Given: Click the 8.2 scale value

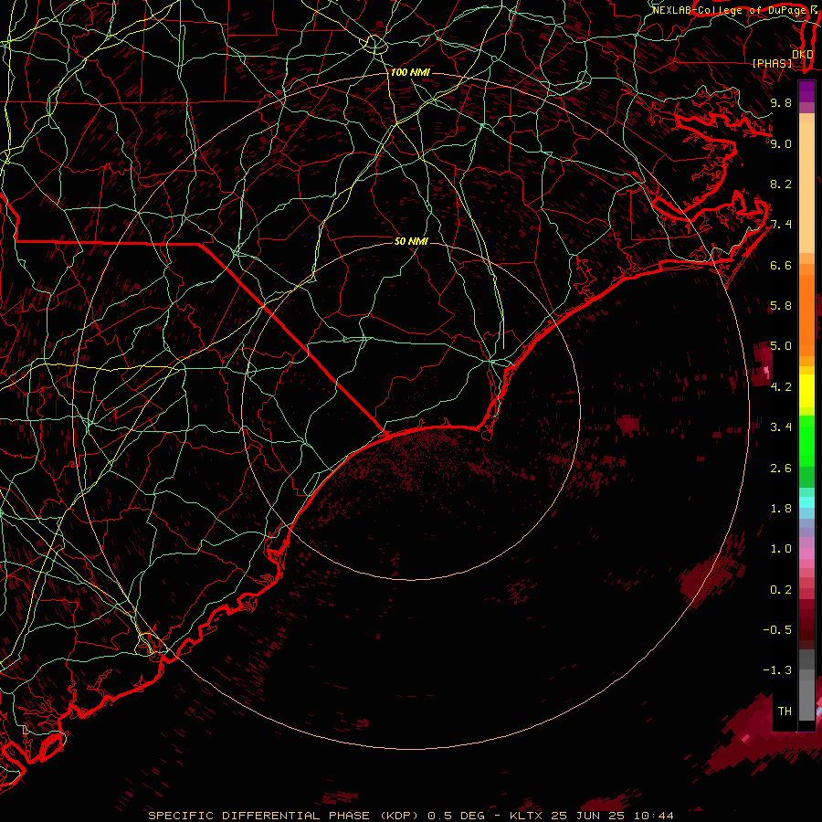Looking at the screenshot, I should coord(781,184).
